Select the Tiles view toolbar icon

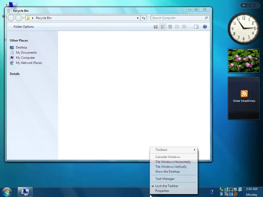[x=163, y=27]
